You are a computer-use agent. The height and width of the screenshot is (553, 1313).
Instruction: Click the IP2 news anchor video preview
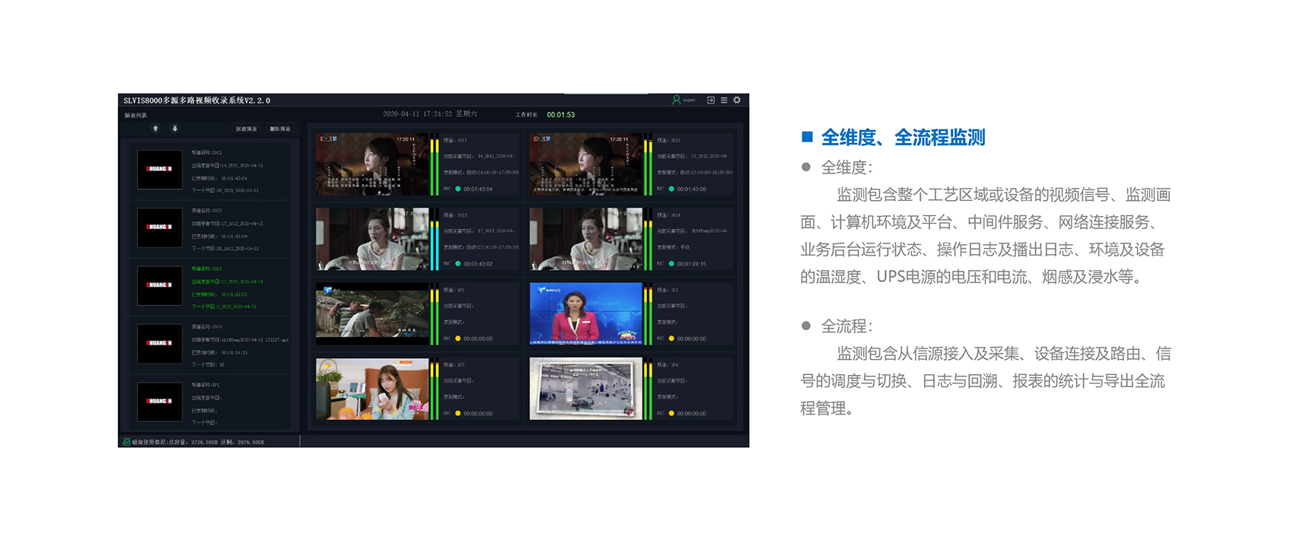585,313
